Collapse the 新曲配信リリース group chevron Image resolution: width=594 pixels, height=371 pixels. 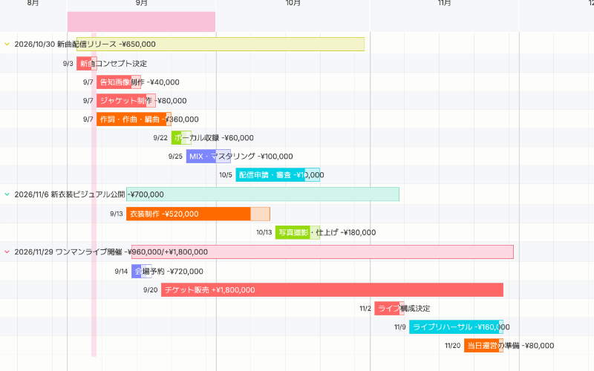coord(7,45)
